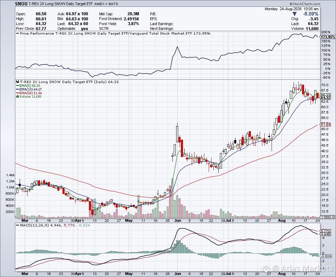This screenshot has height=277, width=336.
Task: Click the Prev Close value 67.77
Action: point(41,29)
